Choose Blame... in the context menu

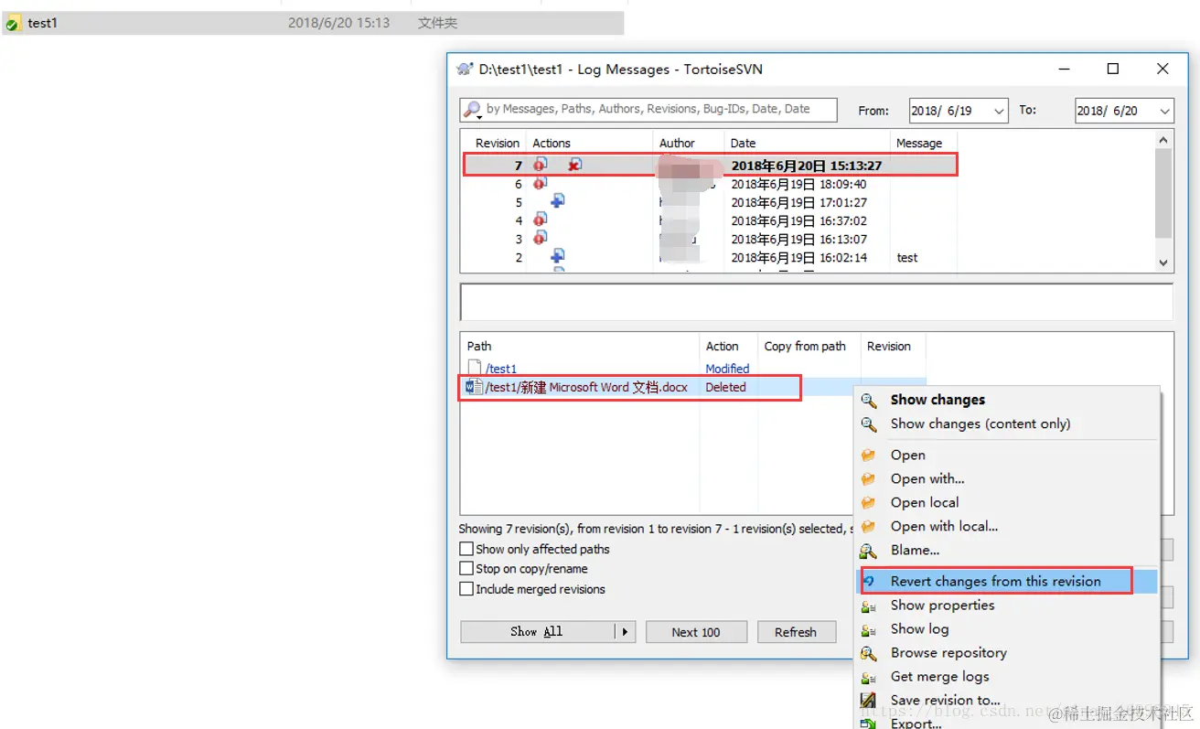(915, 550)
